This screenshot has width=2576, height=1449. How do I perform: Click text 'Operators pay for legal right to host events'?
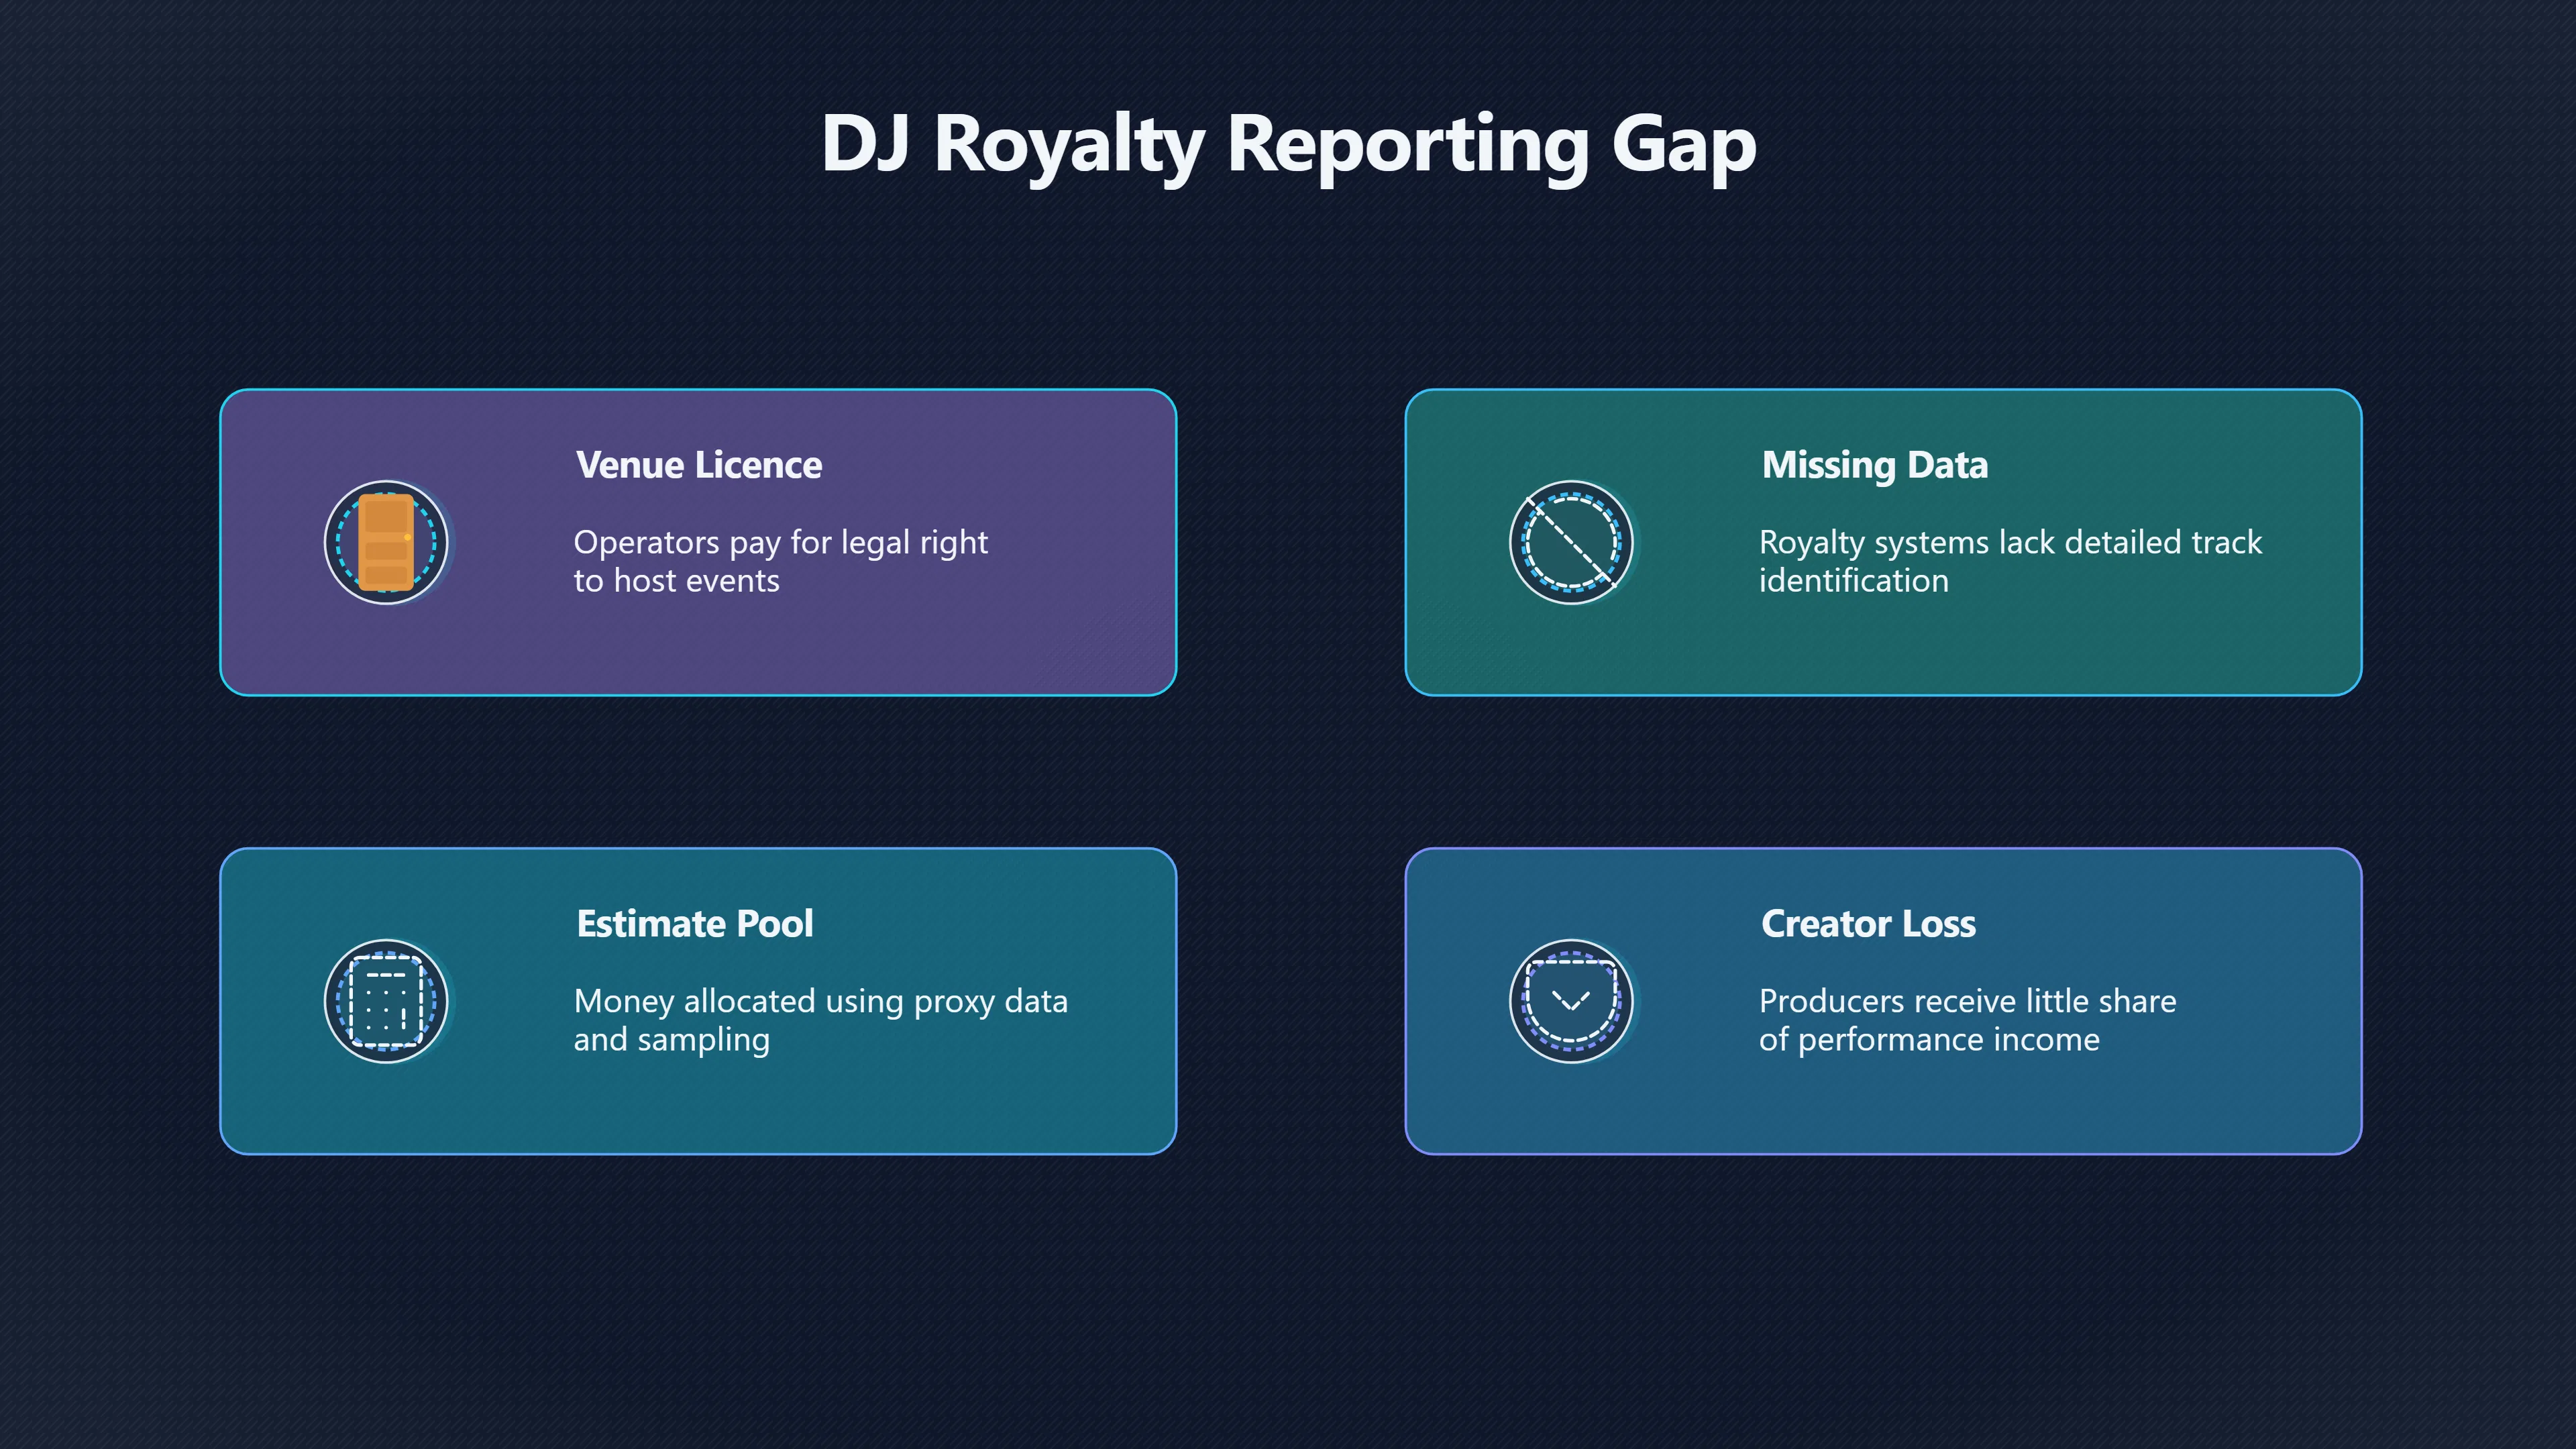781,561
